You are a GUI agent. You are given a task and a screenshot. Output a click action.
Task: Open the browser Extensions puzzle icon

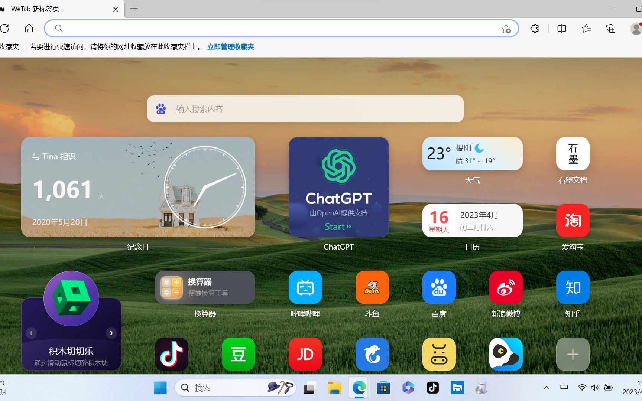coord(535,28)
